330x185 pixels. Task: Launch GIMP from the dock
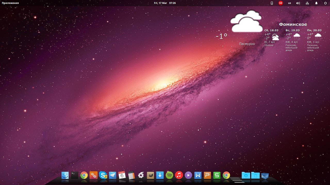[150, 175]
